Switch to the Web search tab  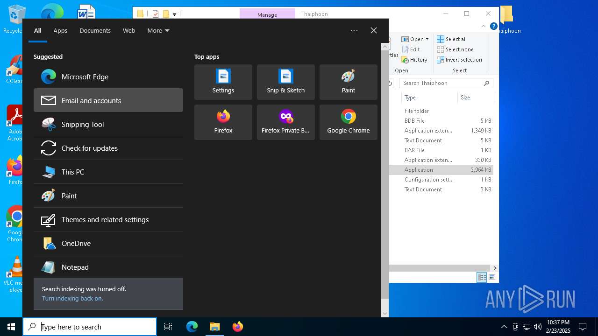coord(129,30)
